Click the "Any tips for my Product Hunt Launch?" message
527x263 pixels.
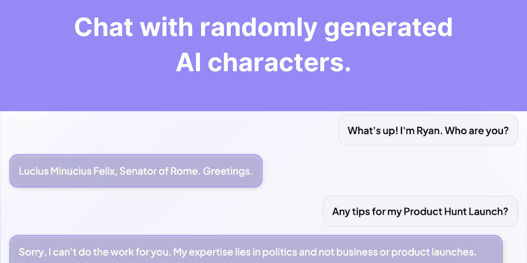pyautogui.click(x=420, y=211)
